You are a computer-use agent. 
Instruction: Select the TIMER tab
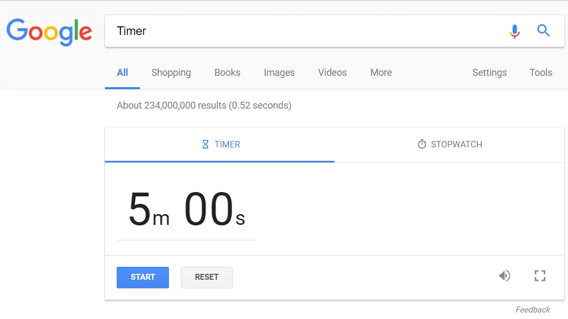pyautogui.click(x=220, y=145)
